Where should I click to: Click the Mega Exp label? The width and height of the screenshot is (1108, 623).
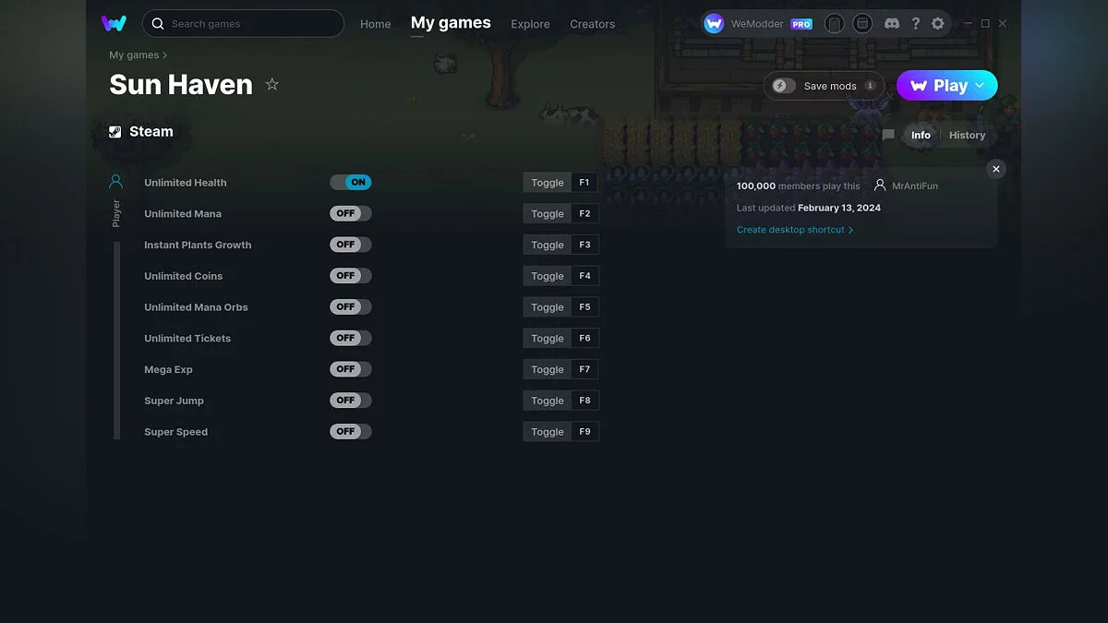(x=168, y=369)
